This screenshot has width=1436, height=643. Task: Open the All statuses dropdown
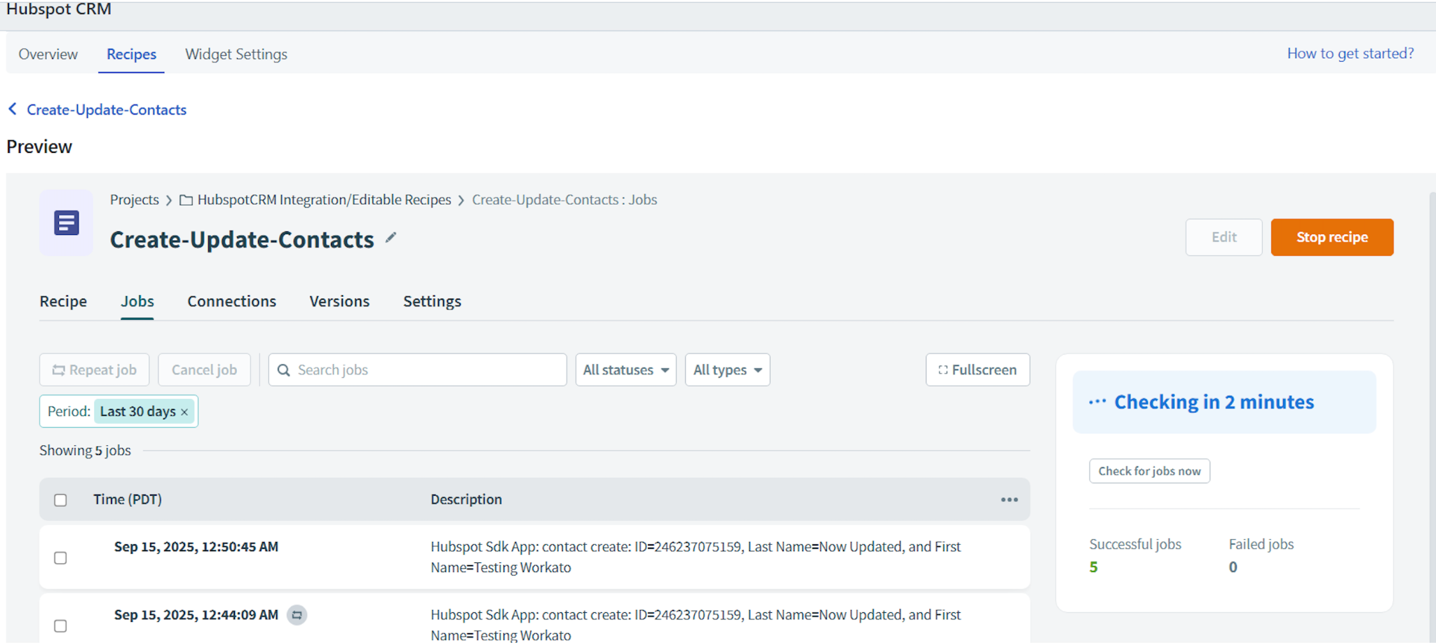[625, 370]
